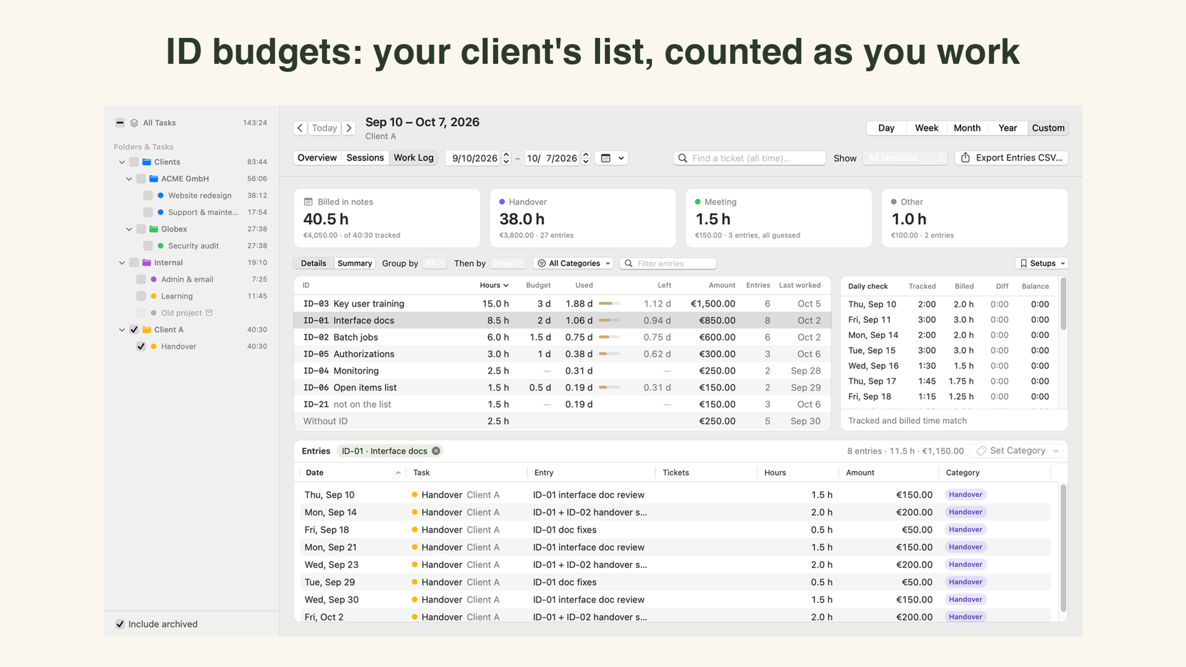Uncheck the Handover task checkbox
This screenshot has height=667, width=1186.
(141, 346)
